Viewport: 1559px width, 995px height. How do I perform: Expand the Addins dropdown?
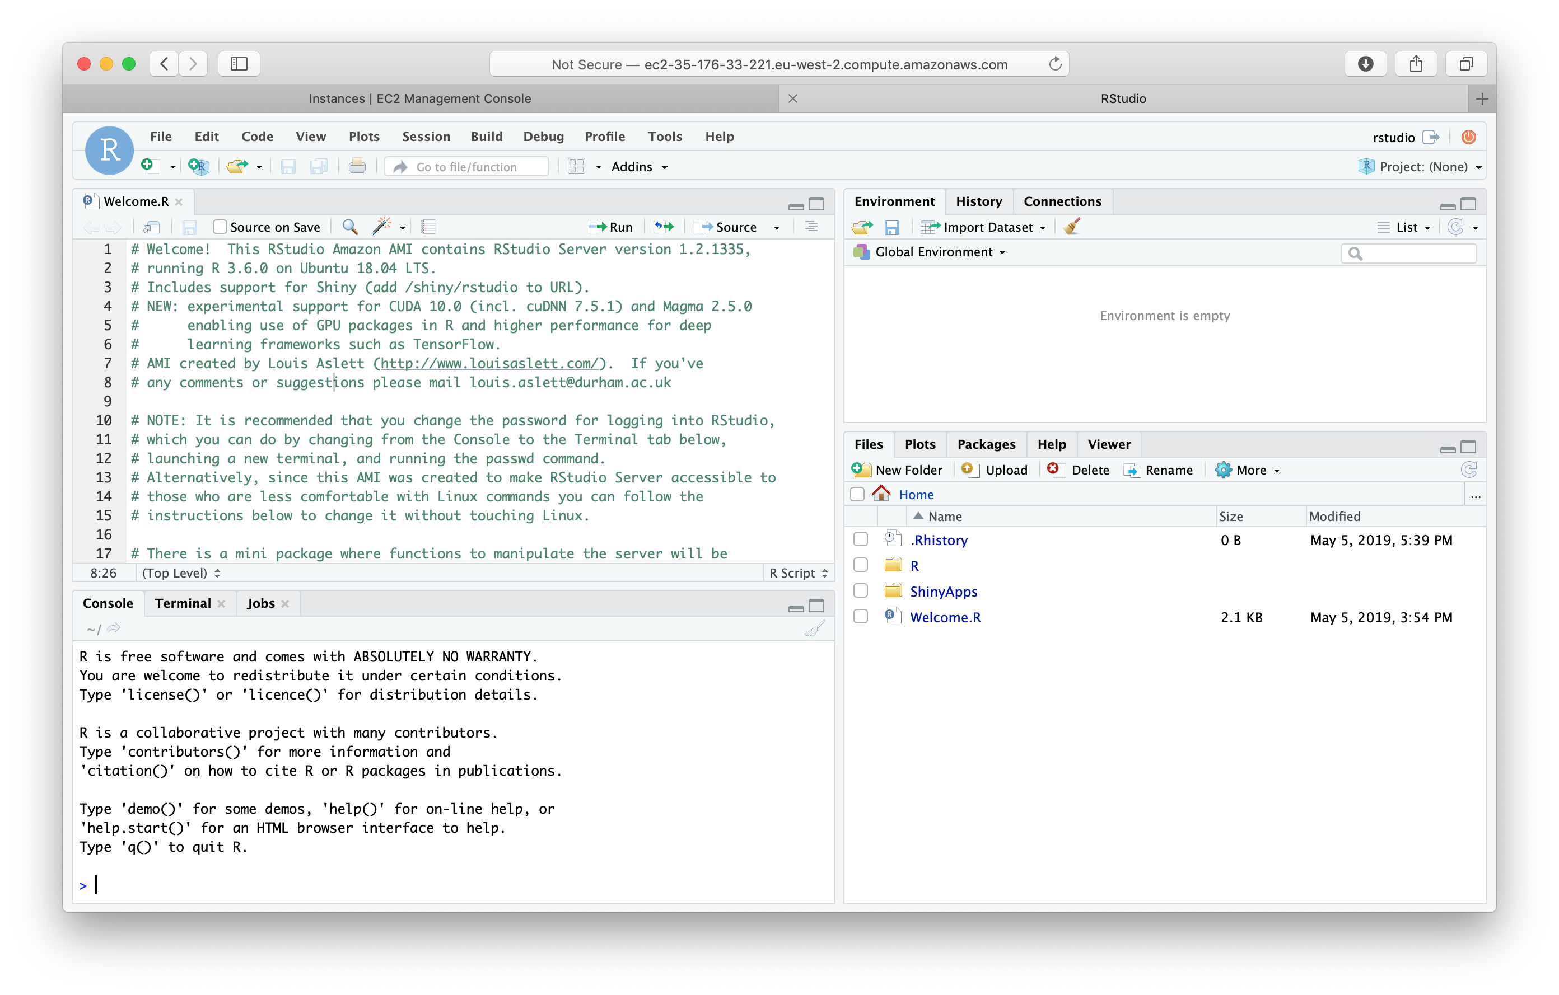pos(639,167)
